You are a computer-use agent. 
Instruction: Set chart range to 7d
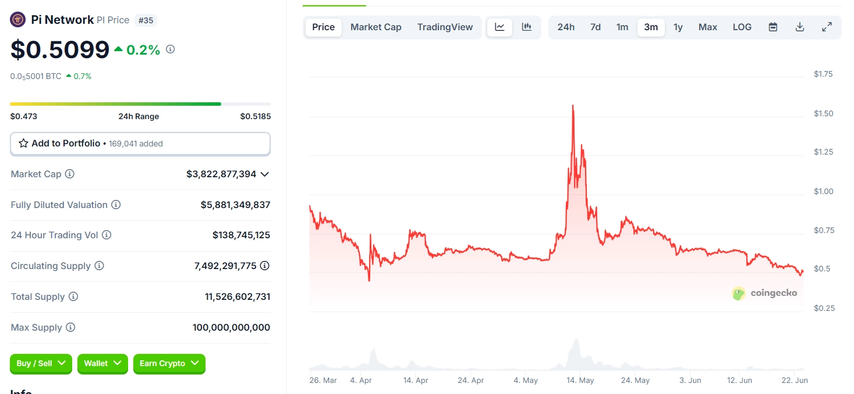coord(596,27)
